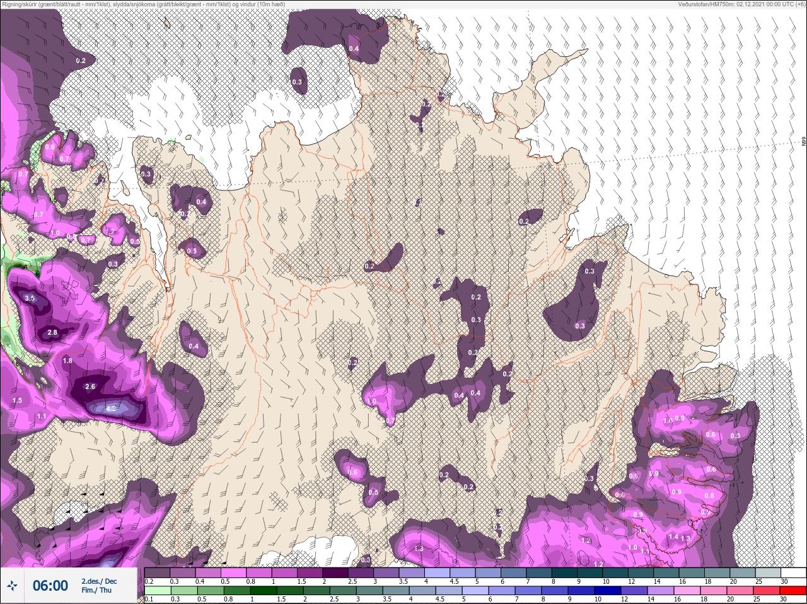807x604 pixels.
Task: Click the Veðurstofan logo icon beside 06:00
Action: pos(12,586)
